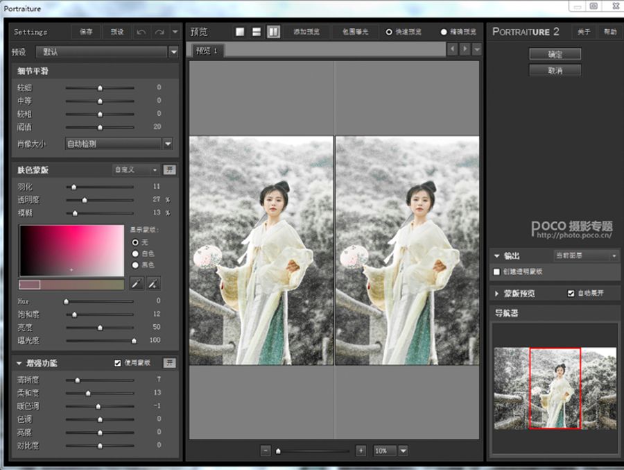624x470 pixels.
Task: Click the 阈值 threshold slider
Action: (x=100, y=128)
